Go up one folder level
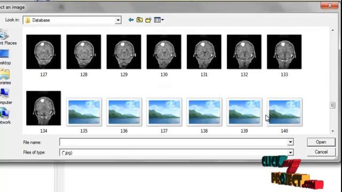342x192 pixels. [x=139, y=20]
